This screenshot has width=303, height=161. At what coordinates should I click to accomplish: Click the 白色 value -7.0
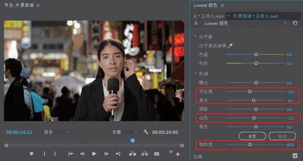(x=290, y=118)
